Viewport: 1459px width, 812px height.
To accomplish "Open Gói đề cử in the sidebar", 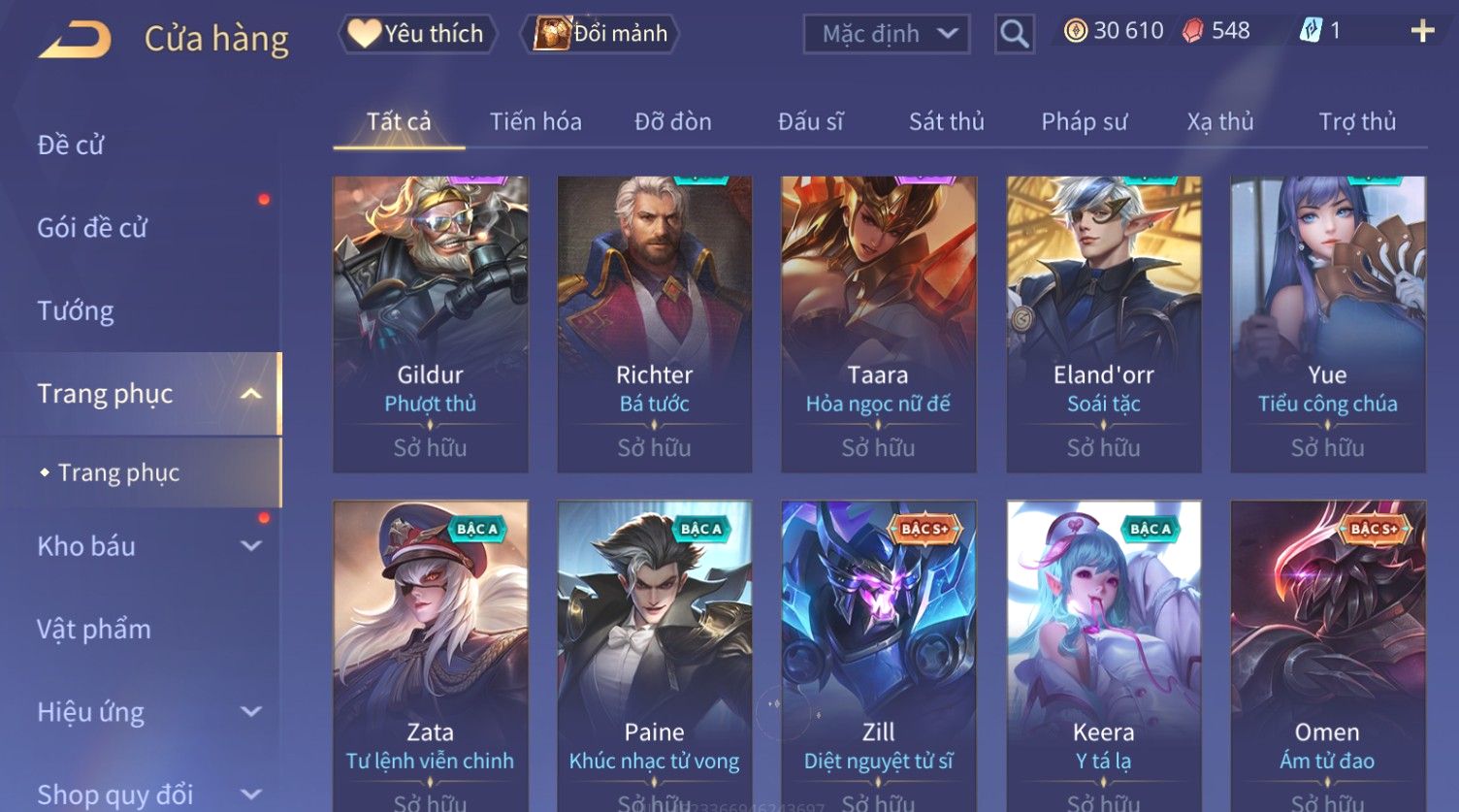I will click(x=92, y=228).
